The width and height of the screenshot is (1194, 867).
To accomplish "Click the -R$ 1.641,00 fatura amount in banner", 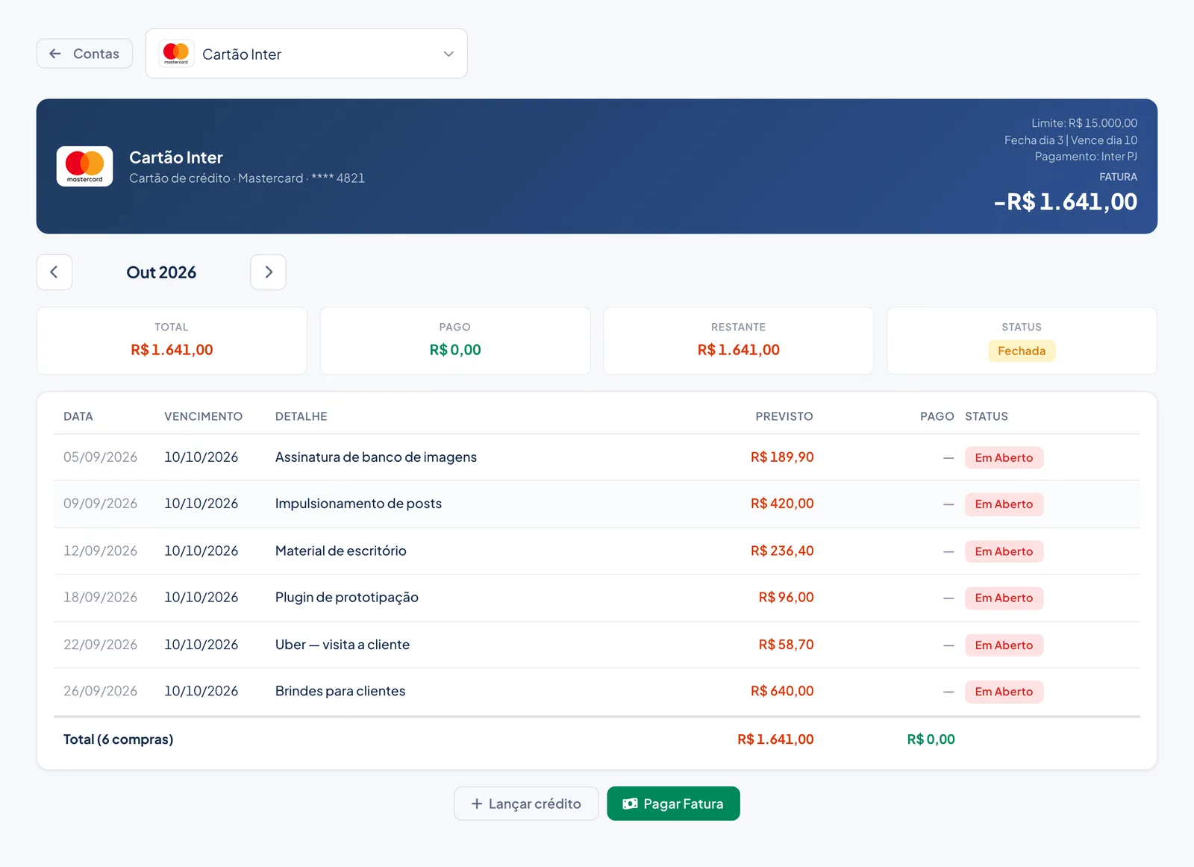I will point(1066,201).
